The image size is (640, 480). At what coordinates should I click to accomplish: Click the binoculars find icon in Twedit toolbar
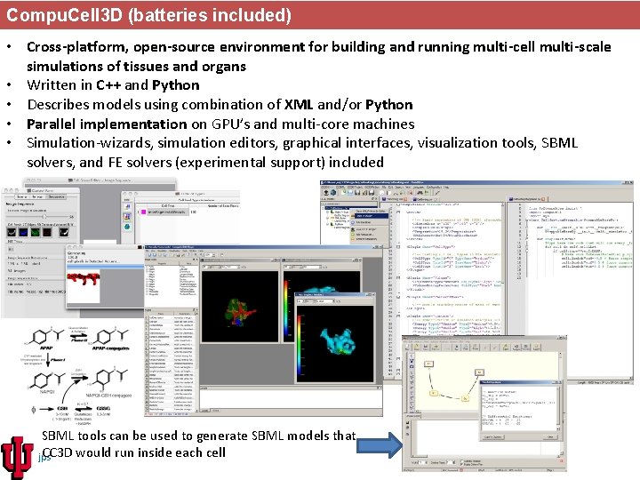pyautogui.click(x=420, y=193)
